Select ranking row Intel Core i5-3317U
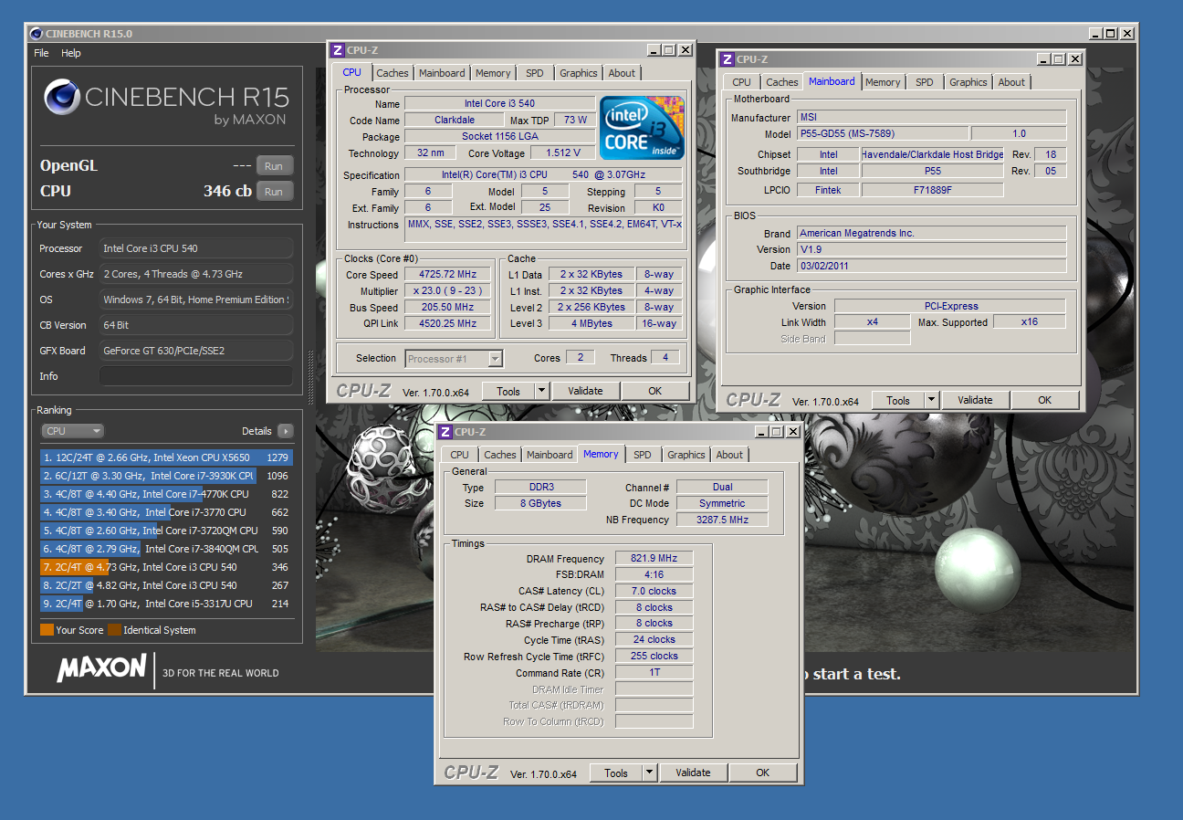Screen dimensions: 1183x820 (x=166, y=604)
